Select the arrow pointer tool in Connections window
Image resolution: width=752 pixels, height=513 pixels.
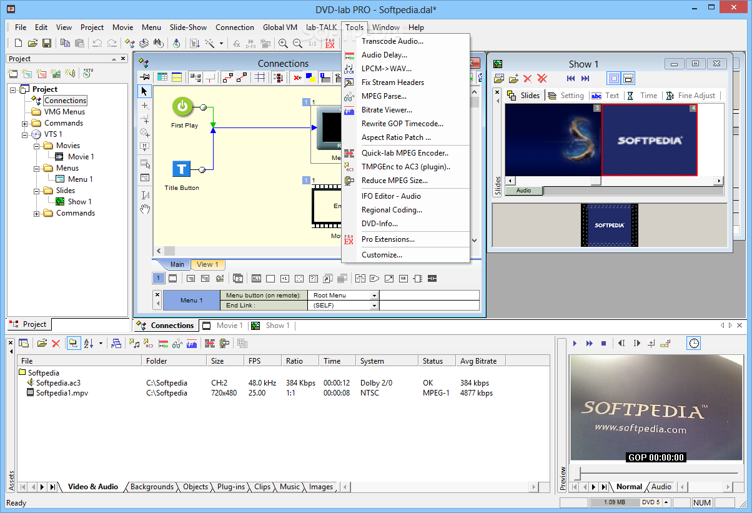point(145,92)
